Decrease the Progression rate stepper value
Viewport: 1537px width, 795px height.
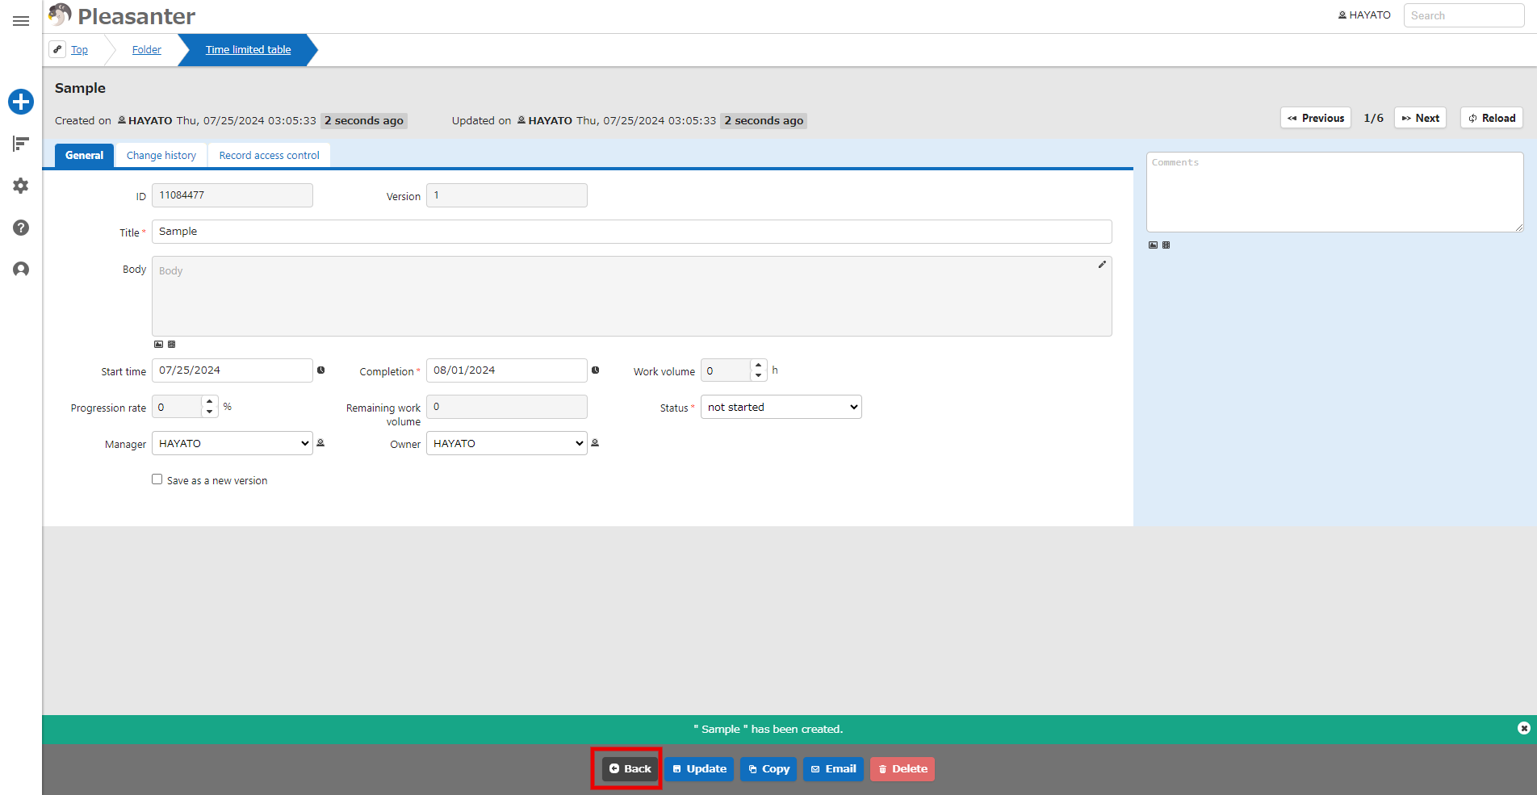point(209,412)
